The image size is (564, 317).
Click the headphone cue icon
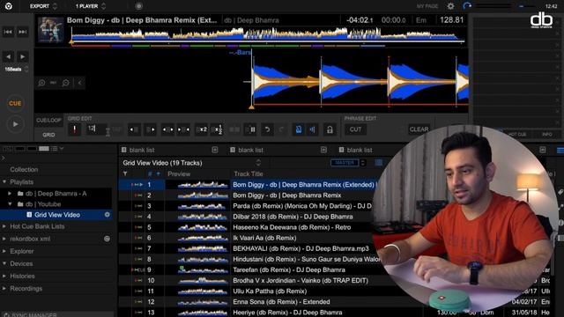coord(467,6)
